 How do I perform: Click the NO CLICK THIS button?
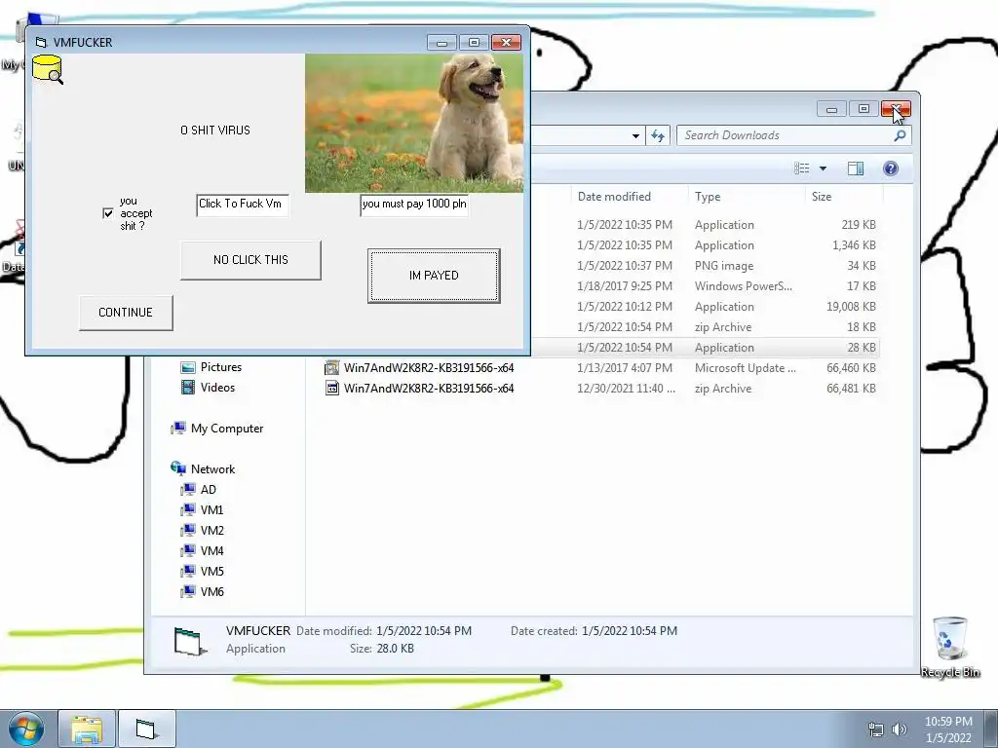(x=250, y=260)
